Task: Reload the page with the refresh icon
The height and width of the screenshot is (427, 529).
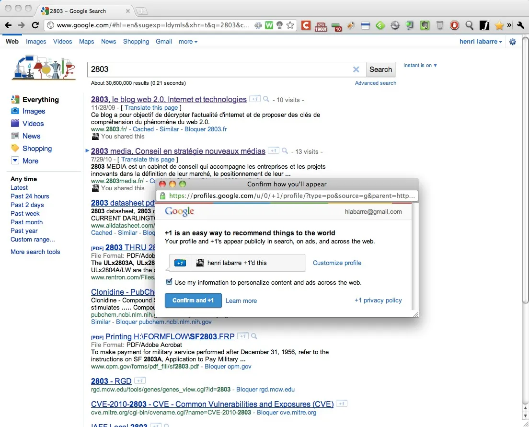Action: [x=35, y=25]
